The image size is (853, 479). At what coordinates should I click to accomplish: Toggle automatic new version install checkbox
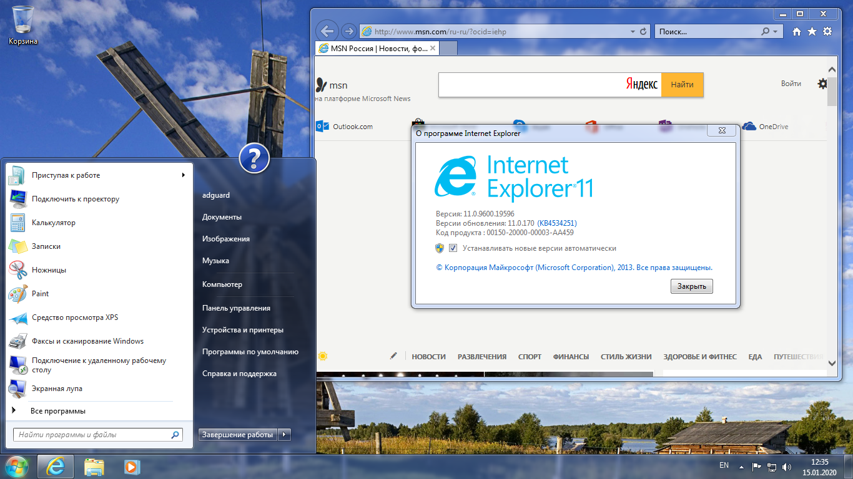[453, 248]
